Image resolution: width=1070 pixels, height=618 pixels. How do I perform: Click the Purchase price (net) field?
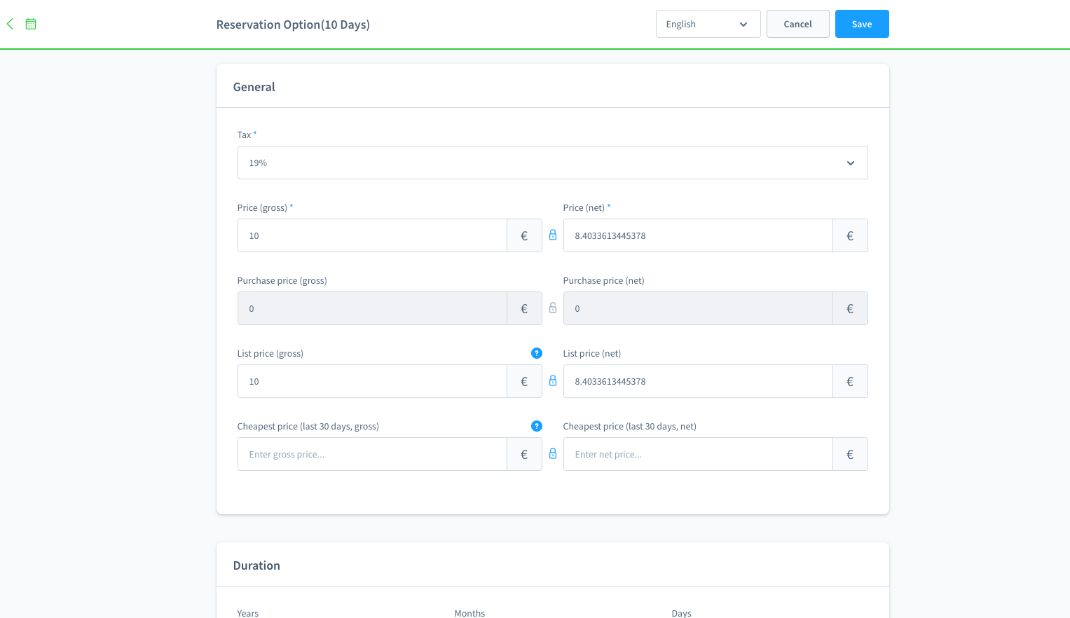pyautogui.click(x=698, y=308)
